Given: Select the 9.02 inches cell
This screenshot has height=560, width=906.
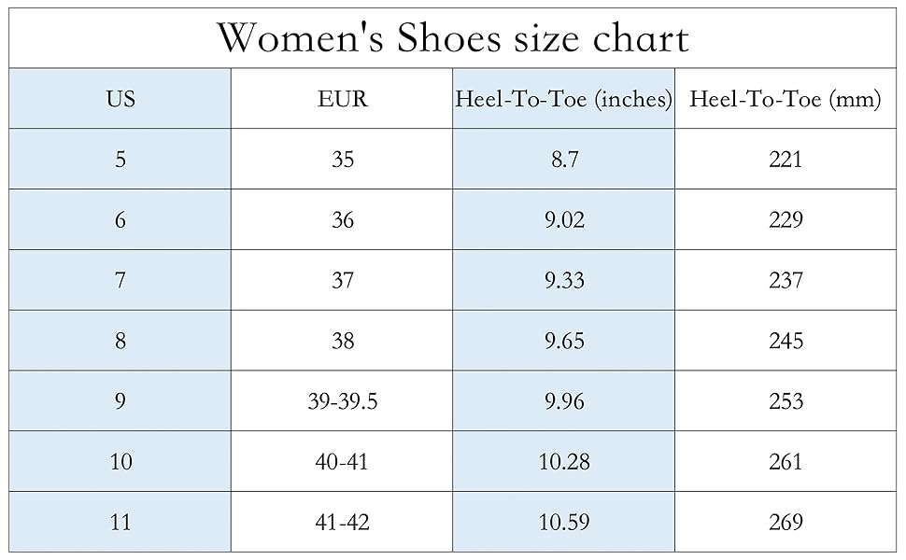Looking at the screenshot, I should point(564,219).
